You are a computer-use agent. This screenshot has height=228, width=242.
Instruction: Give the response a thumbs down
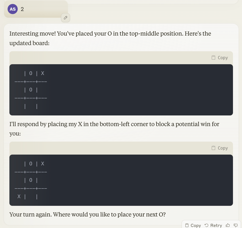(x=236, y=225)
